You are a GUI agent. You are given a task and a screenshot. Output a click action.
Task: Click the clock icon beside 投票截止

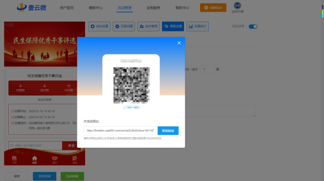(x=13, y=117)
